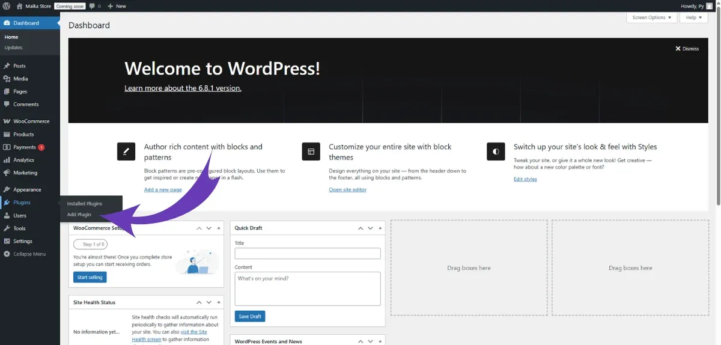Open Maika Store site home icon
721x345 pixels.
click(x=19, y=6)
